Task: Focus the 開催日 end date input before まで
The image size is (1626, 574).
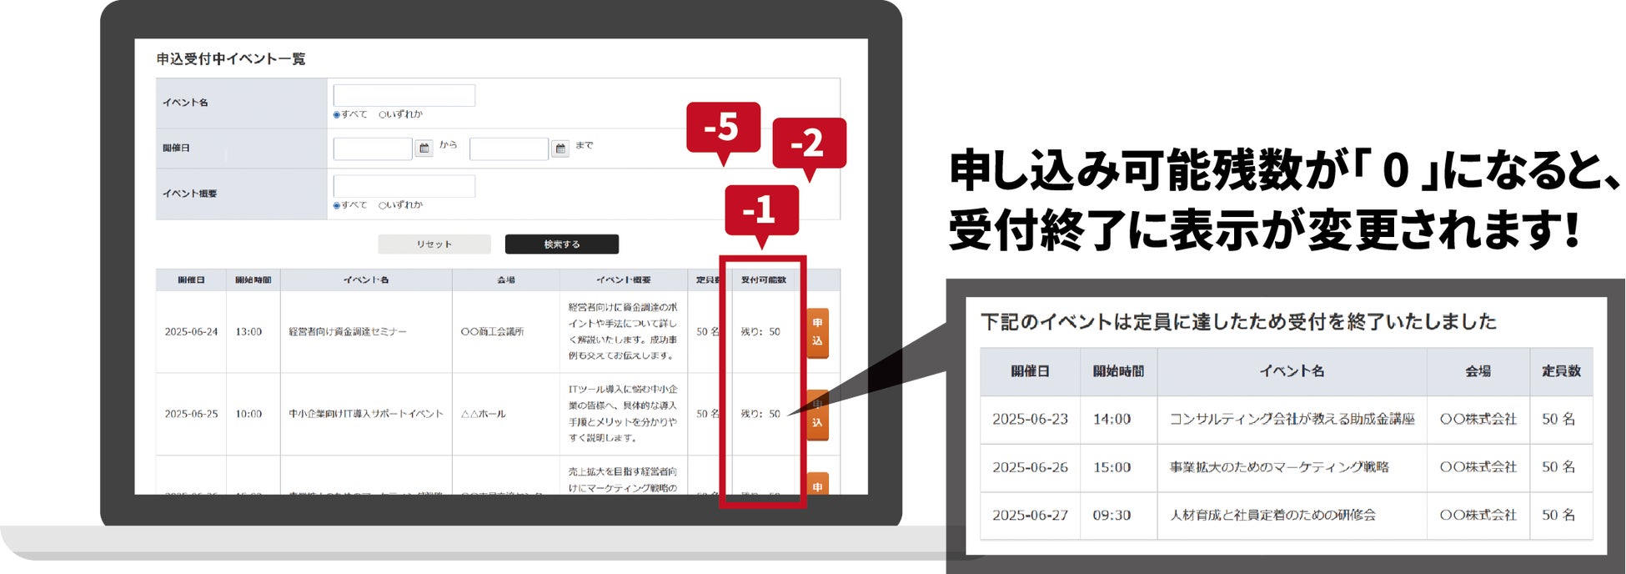Action: (509, 149)
